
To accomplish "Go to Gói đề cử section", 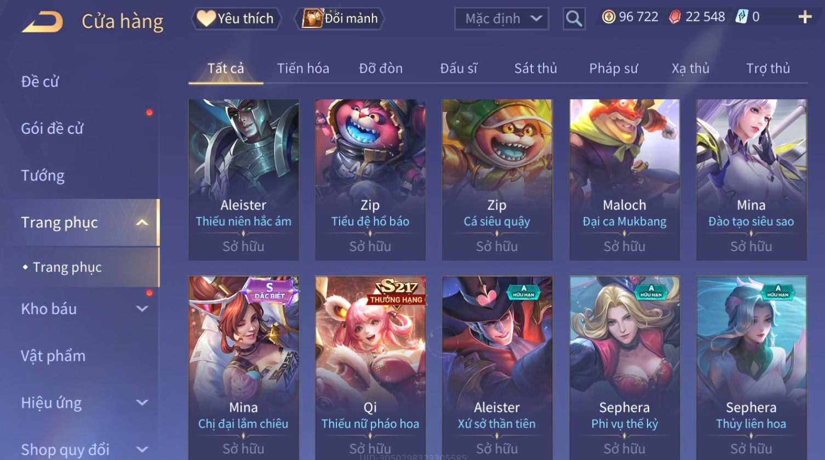I will (52, 129).
